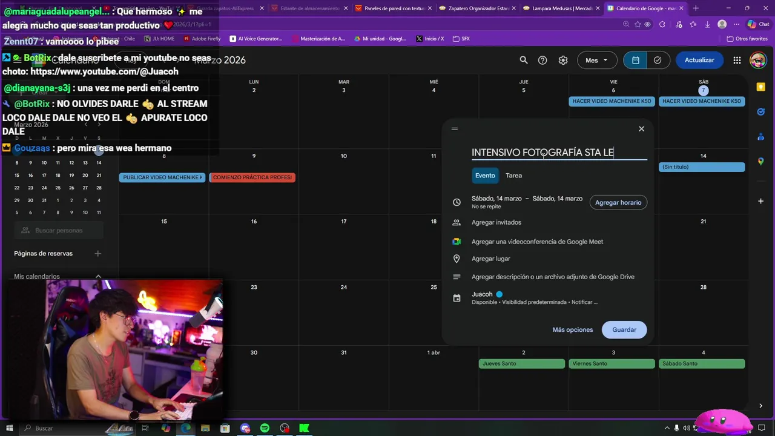
Task: Open the AI Voice Generator bookmark
Action: 256,39
